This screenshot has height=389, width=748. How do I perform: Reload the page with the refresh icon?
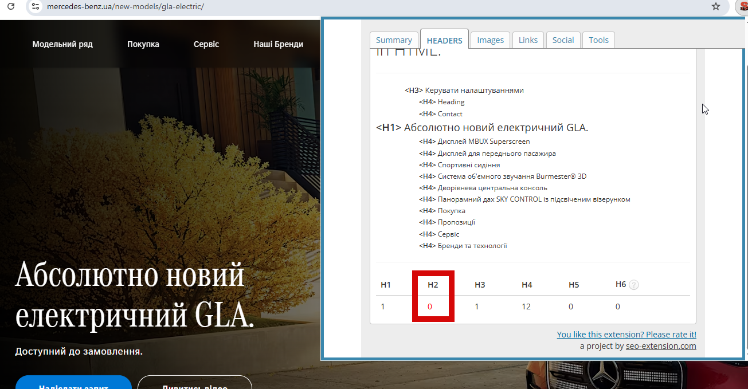pos(10,6)
